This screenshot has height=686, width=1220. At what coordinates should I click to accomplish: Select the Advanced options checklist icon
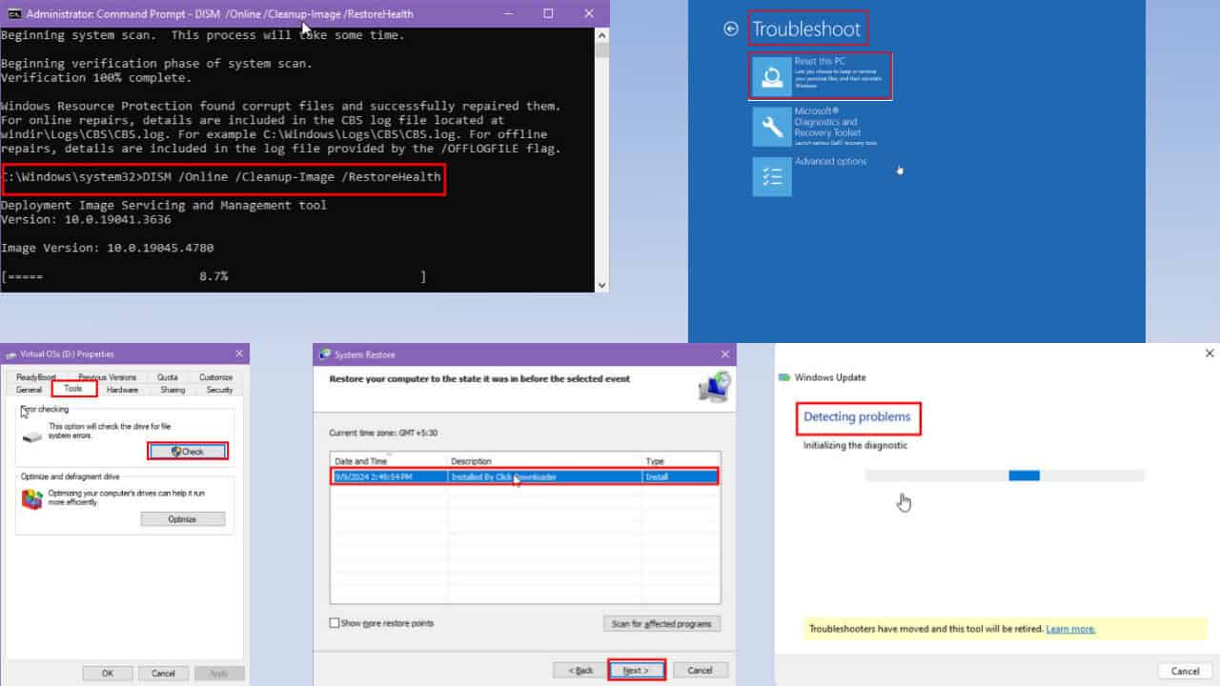click(771, 176)
